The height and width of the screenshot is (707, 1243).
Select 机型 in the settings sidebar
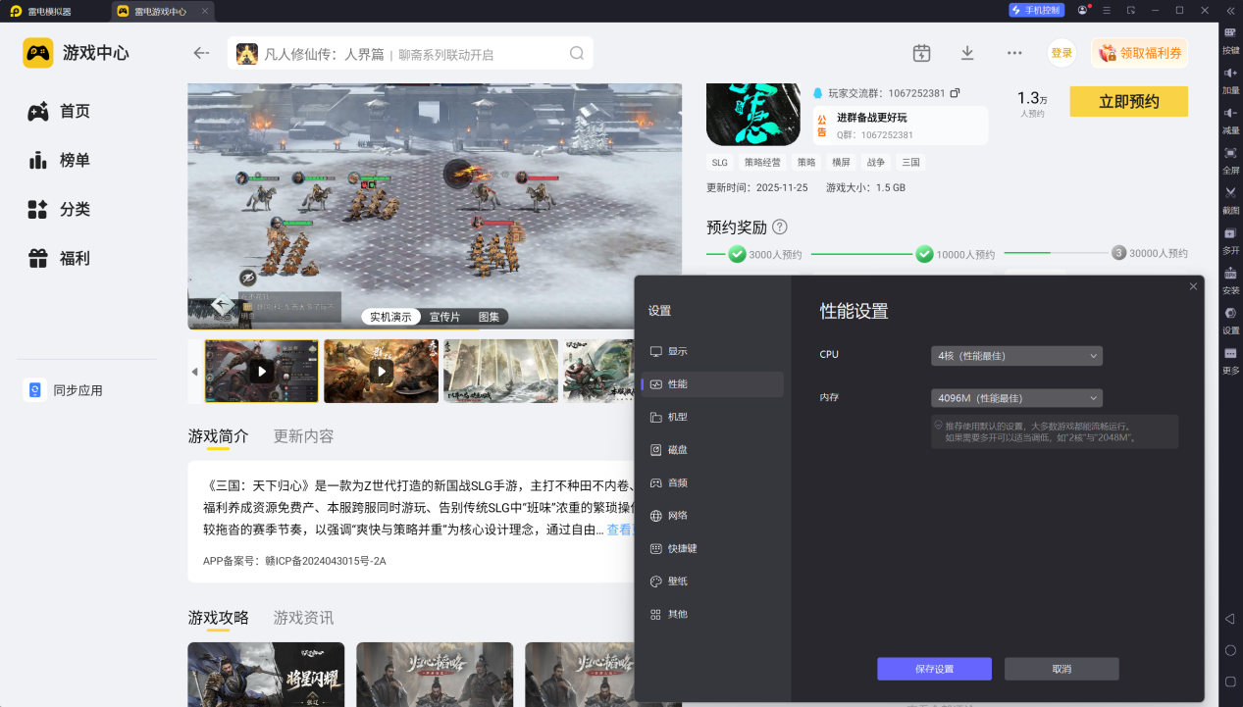[x=677, y=417]
